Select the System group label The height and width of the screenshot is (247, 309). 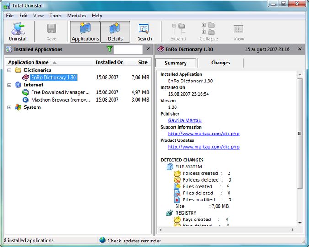[32, 107]
